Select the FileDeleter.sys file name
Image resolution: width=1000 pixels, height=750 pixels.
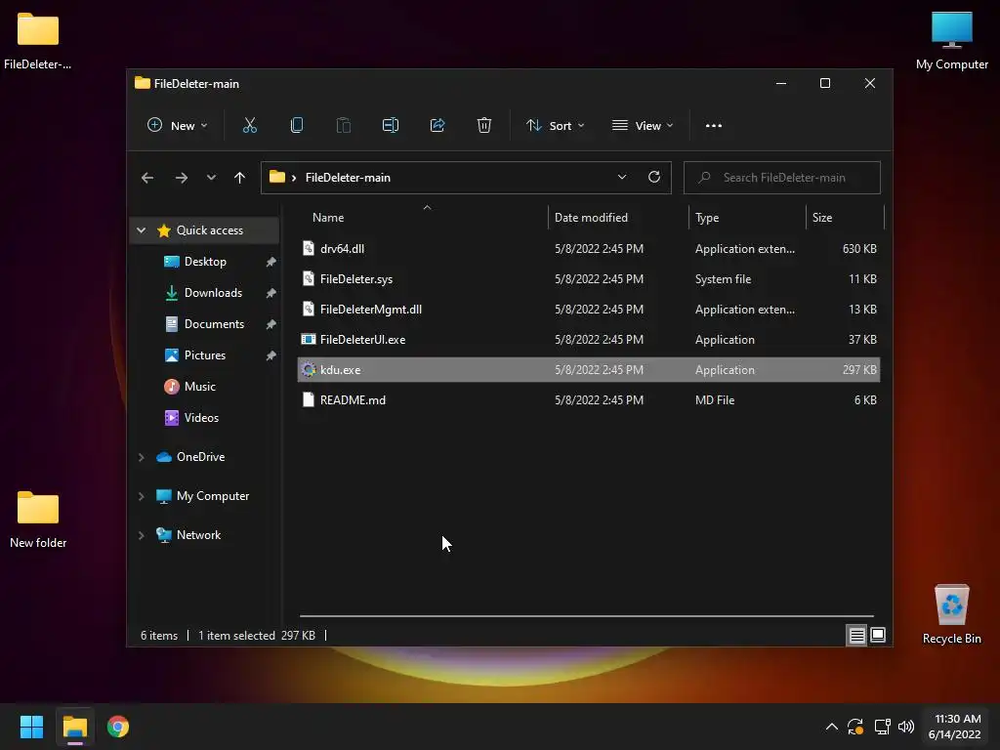355,279
